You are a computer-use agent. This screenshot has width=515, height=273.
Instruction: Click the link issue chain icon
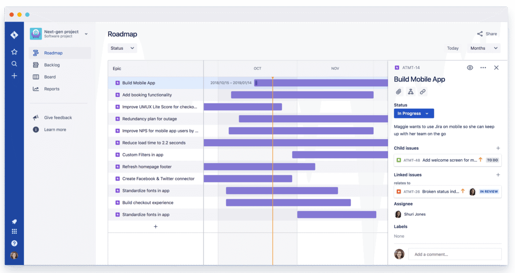click(423, 92)
